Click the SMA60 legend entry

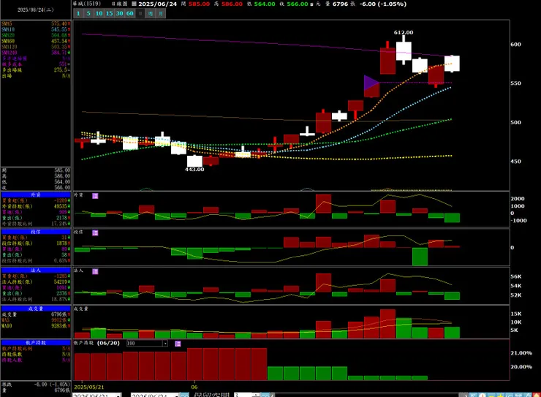[36, 41]
